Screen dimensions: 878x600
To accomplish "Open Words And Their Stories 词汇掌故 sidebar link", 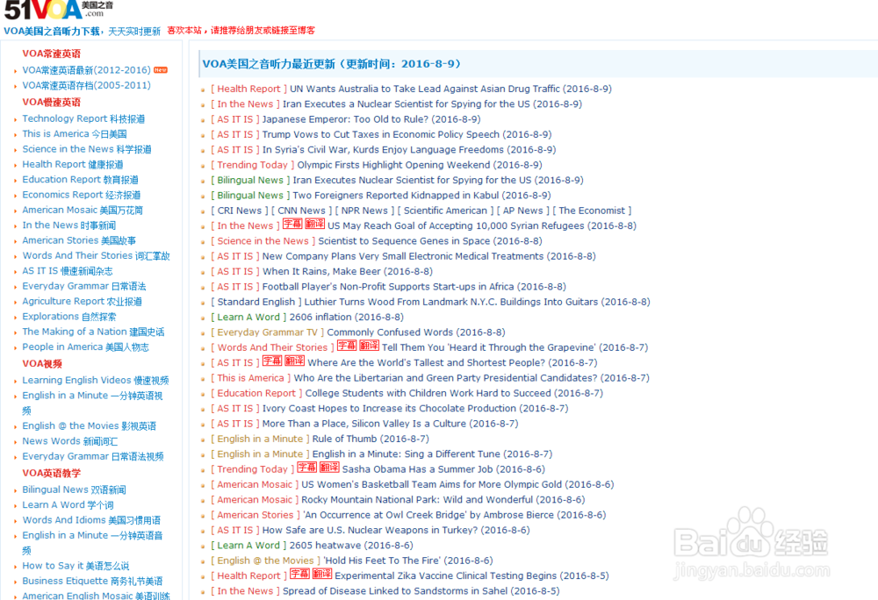I will 97,255.
